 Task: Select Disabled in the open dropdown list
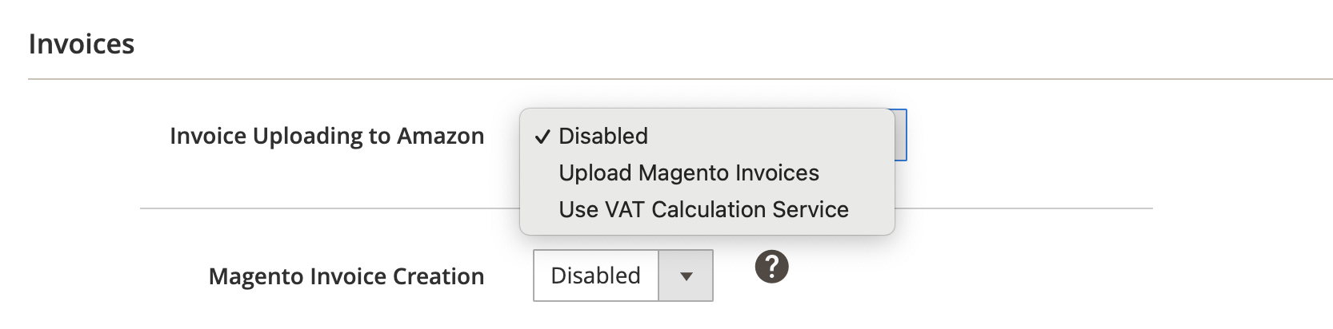pyautogui.click(x=603, y=137)
